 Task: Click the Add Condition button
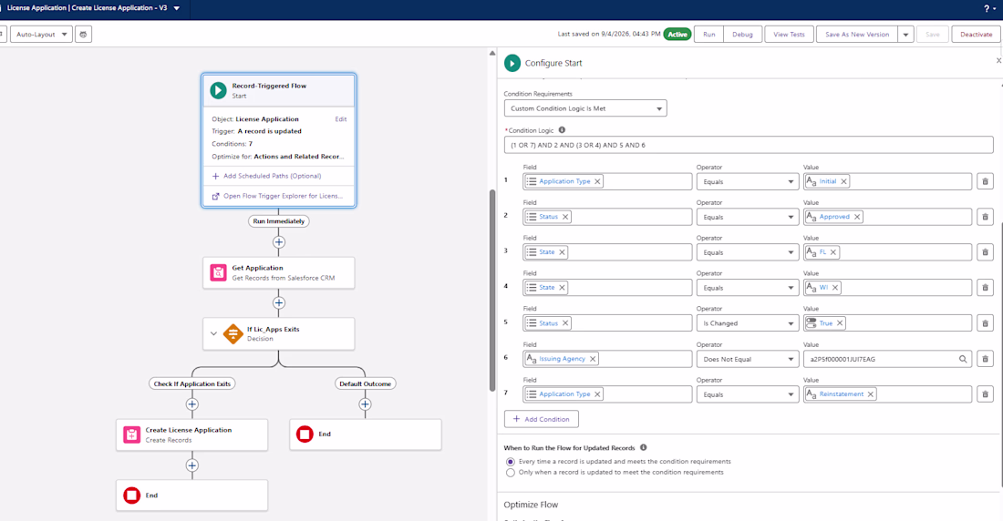click(541, 419)
